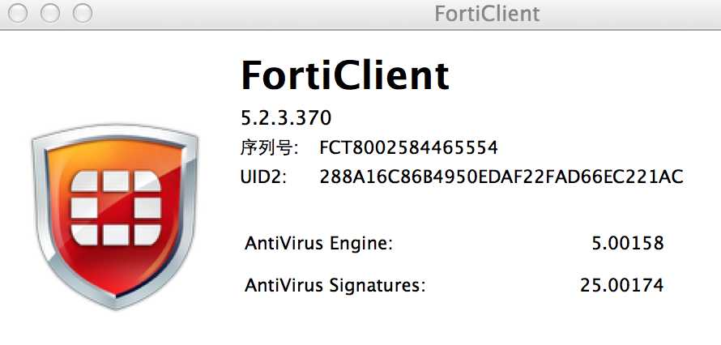This screenshot has height=345, width=721.
Task: Select the engine version 5.00158
Action: coord(627,243)
